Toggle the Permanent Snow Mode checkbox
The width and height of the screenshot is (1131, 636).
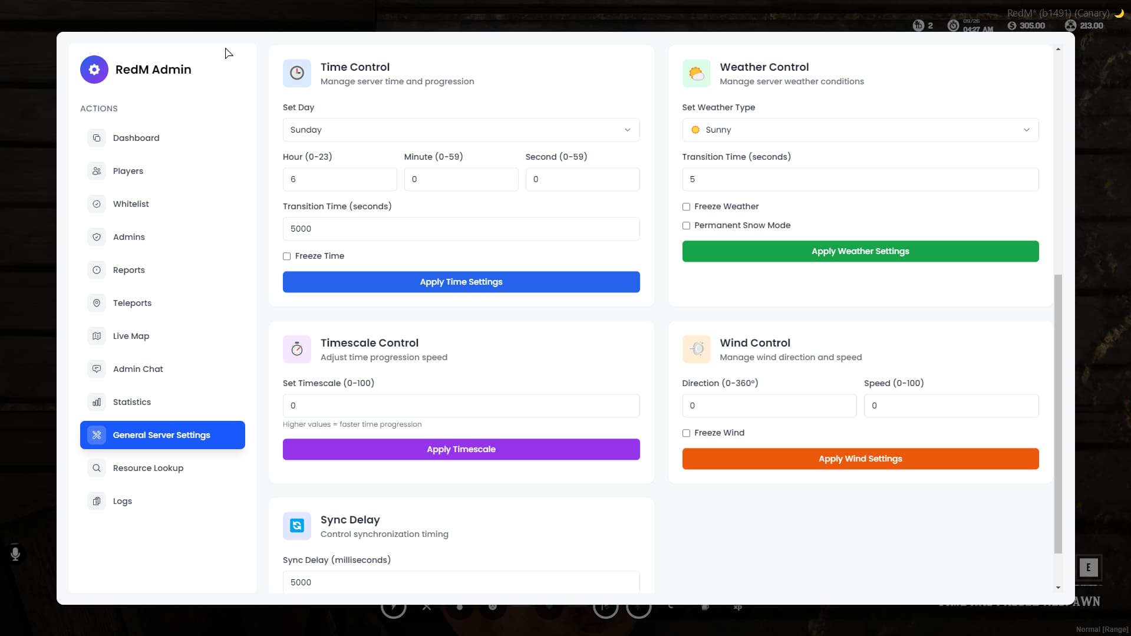686,226
